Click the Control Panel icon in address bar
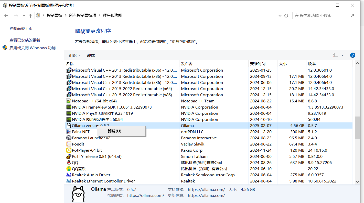364x203 pixels. 38,15
